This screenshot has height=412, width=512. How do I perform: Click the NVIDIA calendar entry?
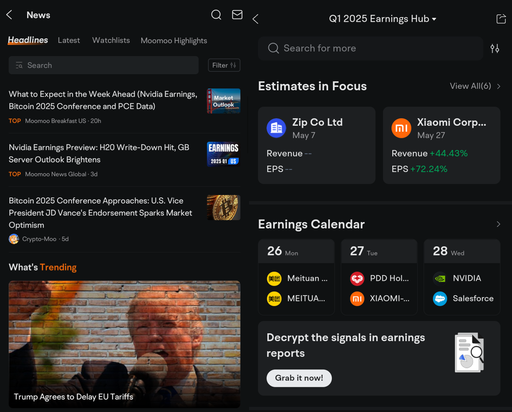457,278
